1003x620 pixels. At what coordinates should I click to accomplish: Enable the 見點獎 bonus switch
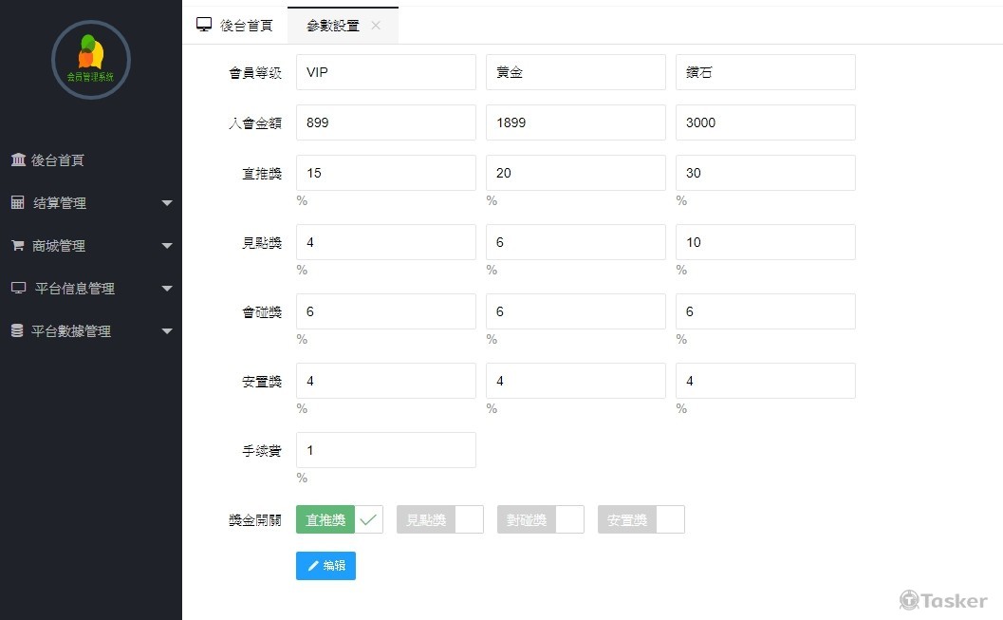click(439, 519)
